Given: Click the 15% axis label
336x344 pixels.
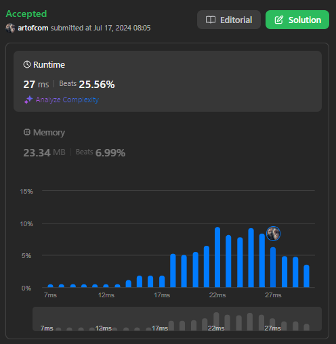Looking at the screenshot, I should tap(26, 192).
